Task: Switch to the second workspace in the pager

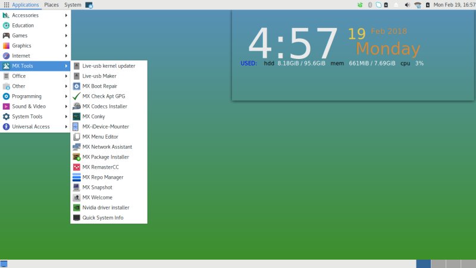Action: tap(438, 263)
